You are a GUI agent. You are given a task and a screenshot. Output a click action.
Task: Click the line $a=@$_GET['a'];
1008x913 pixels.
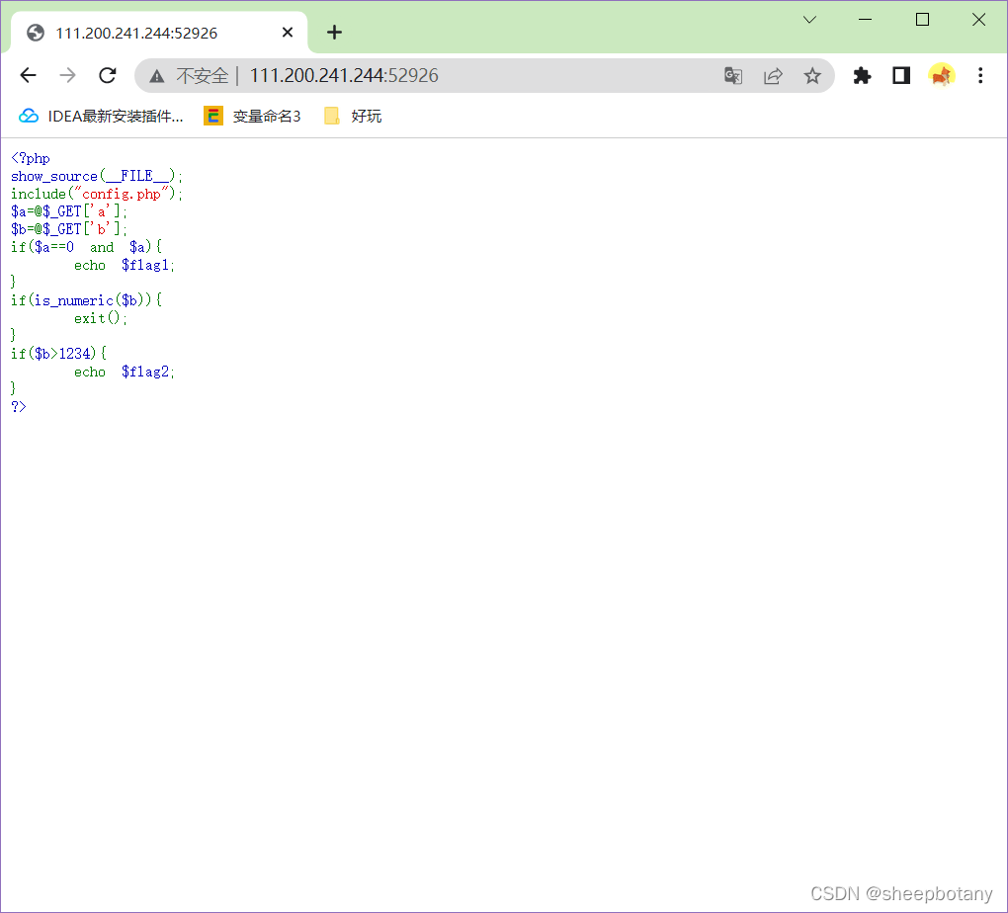(x=69, y=211)
